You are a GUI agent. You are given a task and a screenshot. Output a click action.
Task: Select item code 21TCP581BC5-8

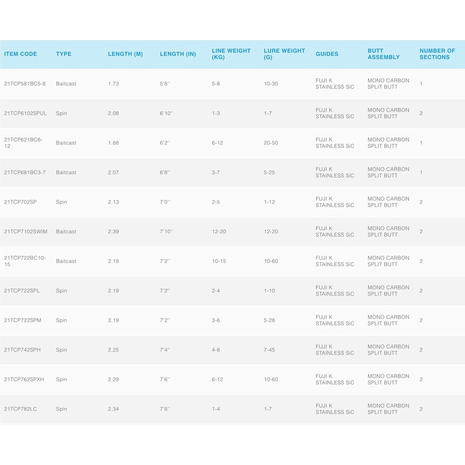pos(24,84)
